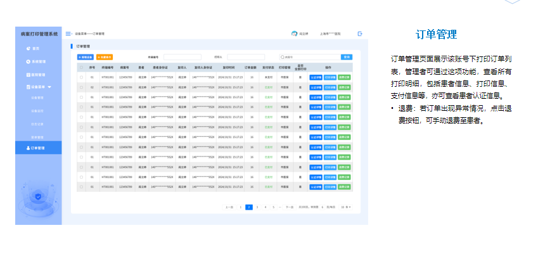
Task: Click the 系统管理 sidebar icon
Action: pyautogui.click(x=28, y=61)
